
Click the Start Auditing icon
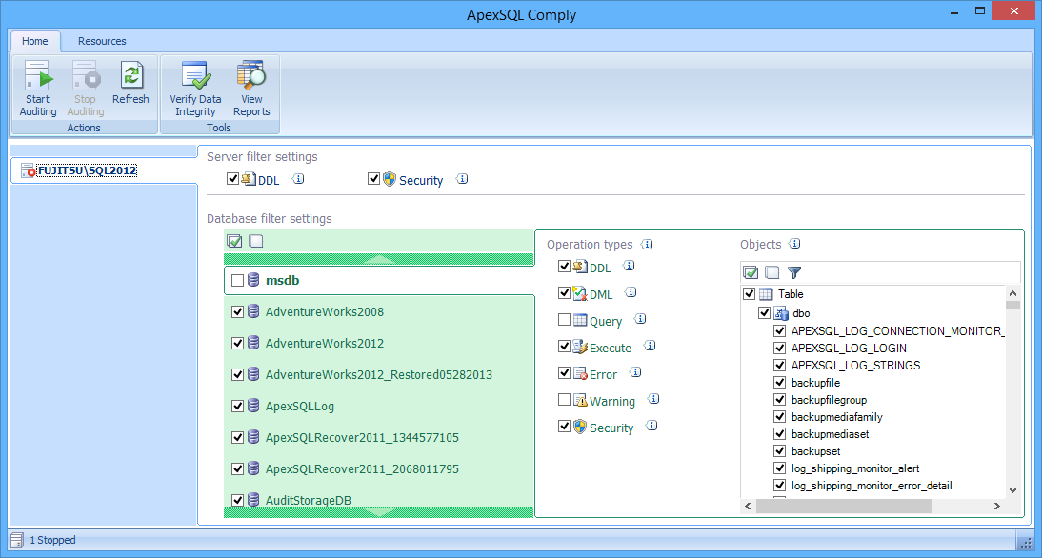click(38, 75)
